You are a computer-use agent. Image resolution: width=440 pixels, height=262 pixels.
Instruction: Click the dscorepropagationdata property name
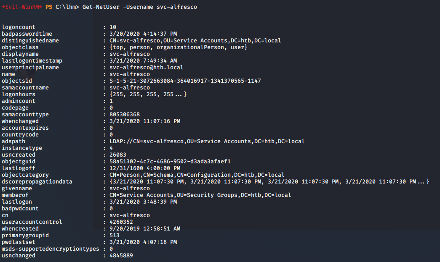tap(37, 182)
